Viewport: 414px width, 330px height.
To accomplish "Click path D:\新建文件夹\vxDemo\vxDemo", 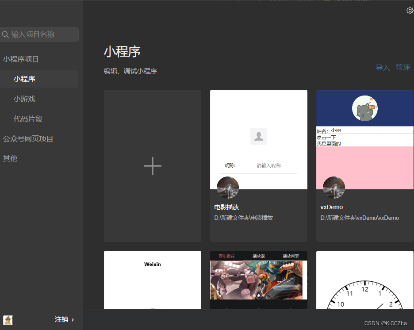I will [360, 218].
